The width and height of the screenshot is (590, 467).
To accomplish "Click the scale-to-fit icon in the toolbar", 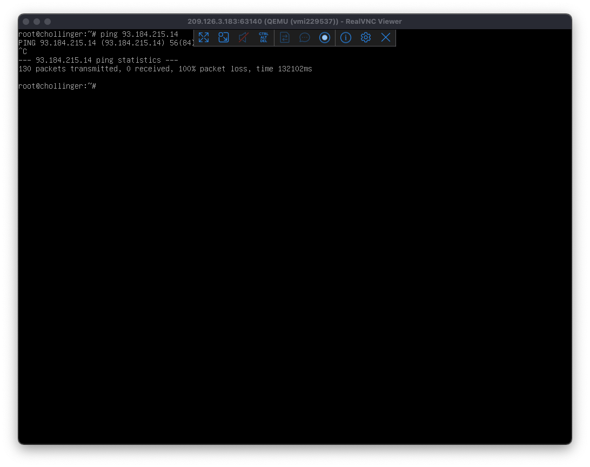I will (224, 38).
